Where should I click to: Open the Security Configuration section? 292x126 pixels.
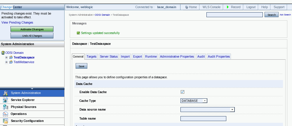pyautogui.click(x=32, y=121)
